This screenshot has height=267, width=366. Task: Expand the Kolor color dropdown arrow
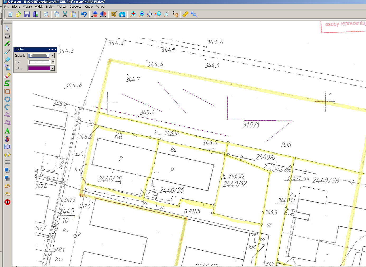coord(53,68)
